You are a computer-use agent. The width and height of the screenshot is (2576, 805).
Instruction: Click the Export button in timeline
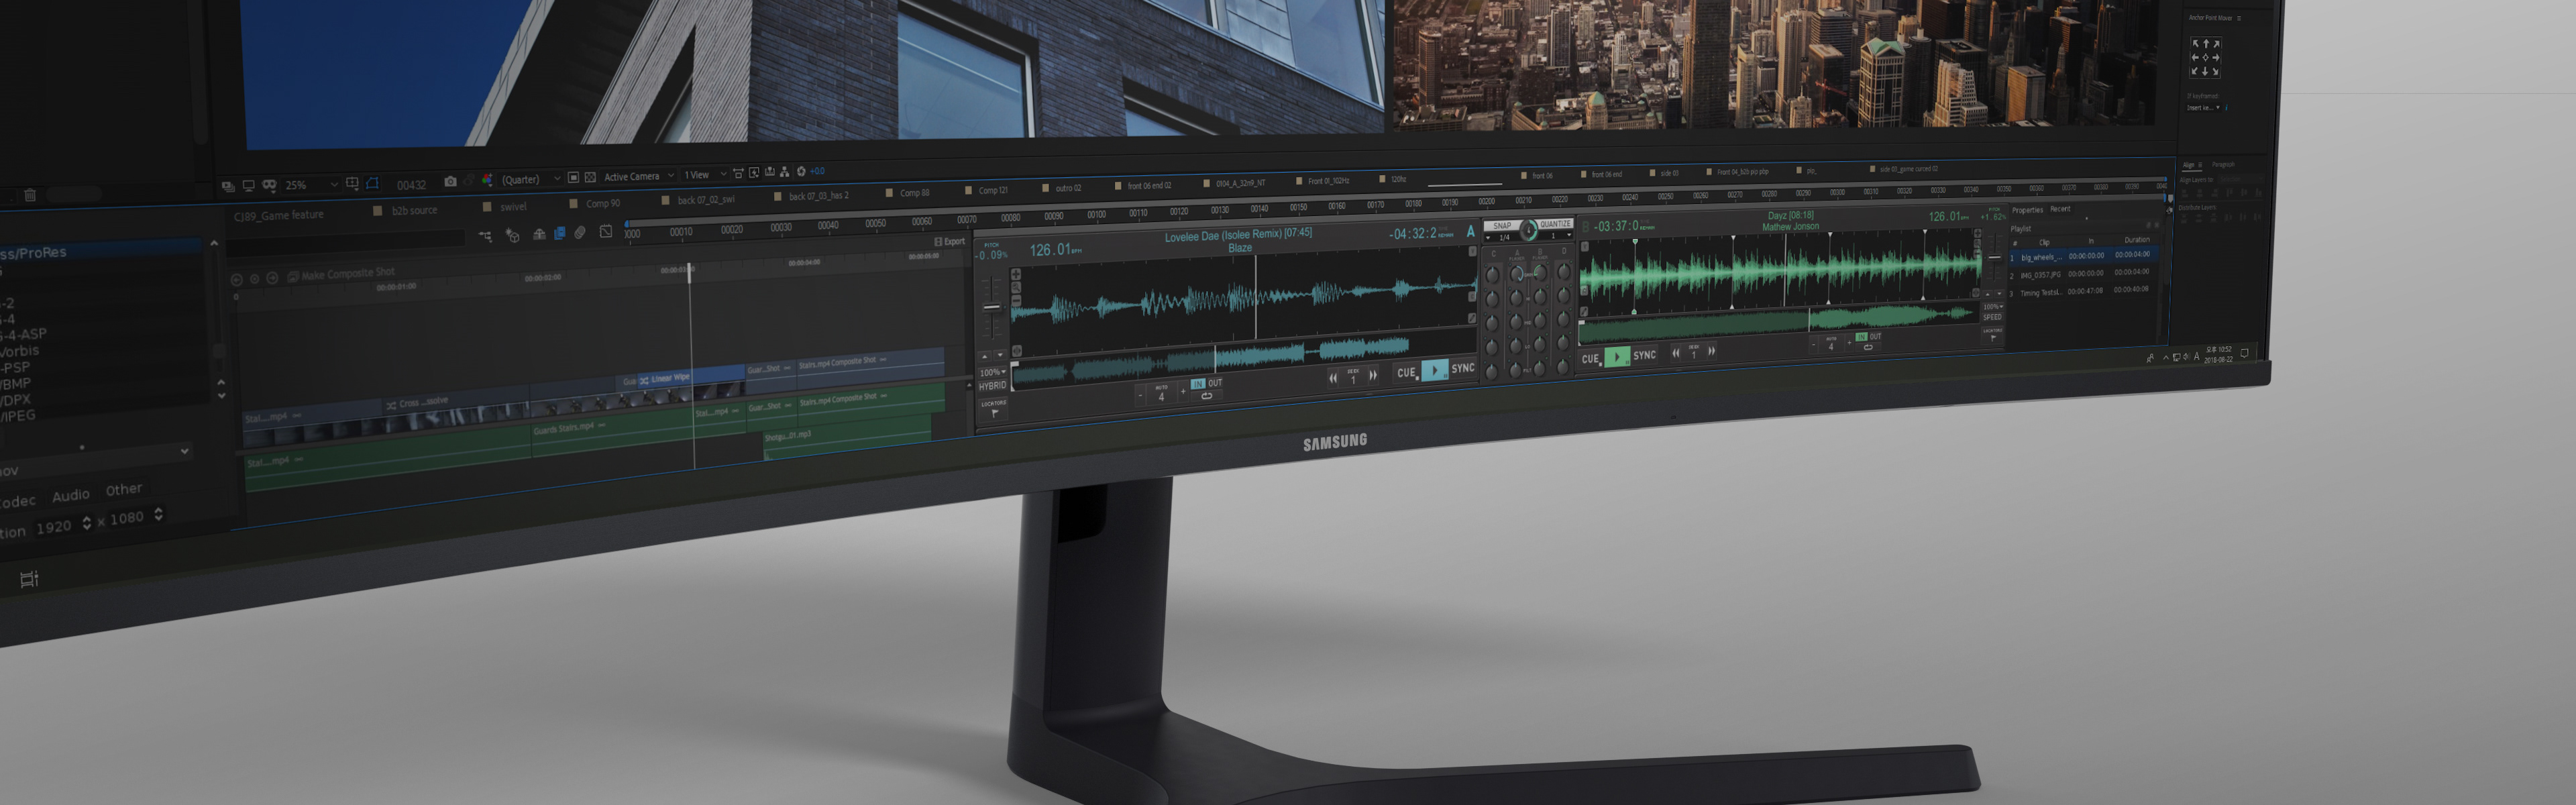950,242
